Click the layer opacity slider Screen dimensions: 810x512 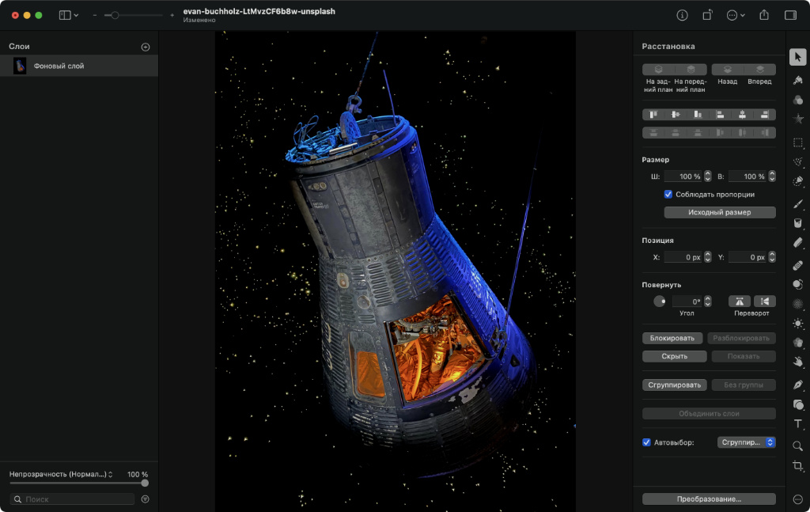click(x=79, y=483)
